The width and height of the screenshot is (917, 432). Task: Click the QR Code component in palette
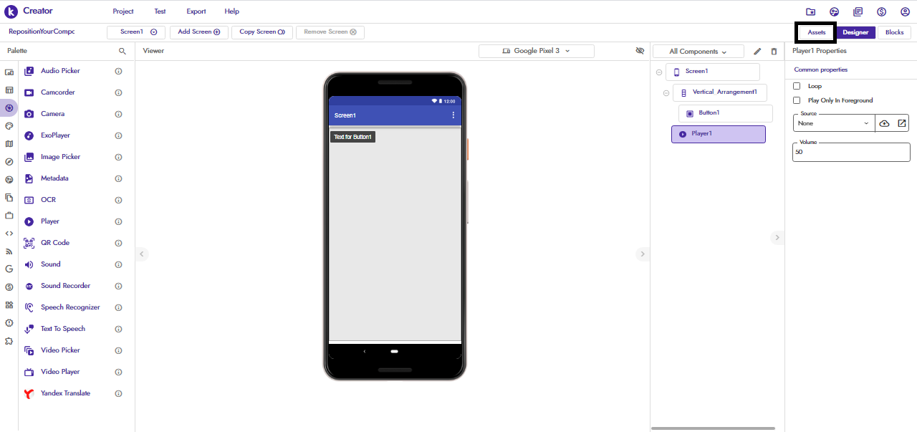(x=54, y=243)
